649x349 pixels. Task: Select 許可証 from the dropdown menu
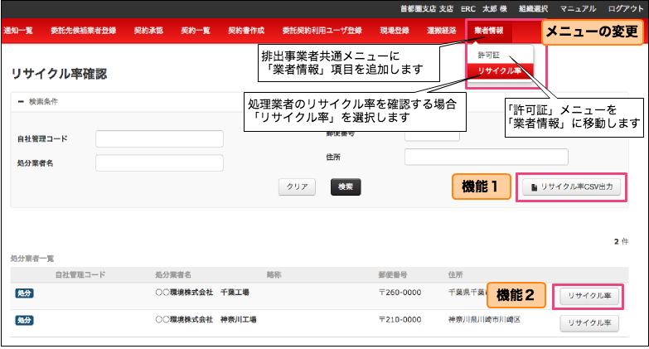(489, 55)
